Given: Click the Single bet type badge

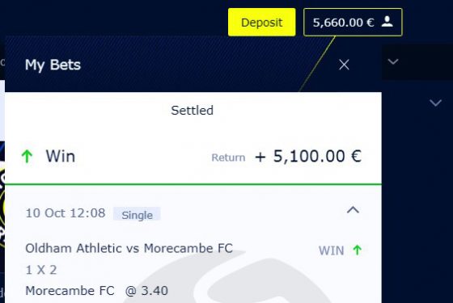Looking at the screenshot, I should pos(137,215).
